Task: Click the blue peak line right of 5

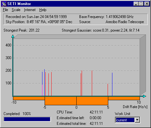Action: click(x=112, y=84)
